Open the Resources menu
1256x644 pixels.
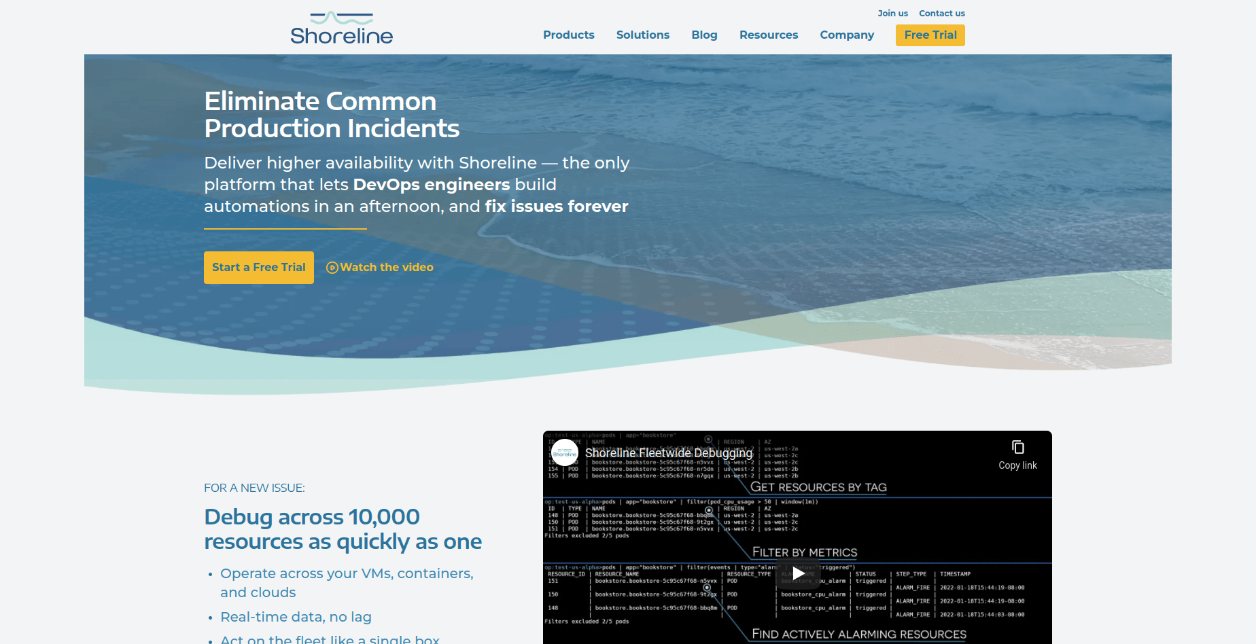coord(769,35)
